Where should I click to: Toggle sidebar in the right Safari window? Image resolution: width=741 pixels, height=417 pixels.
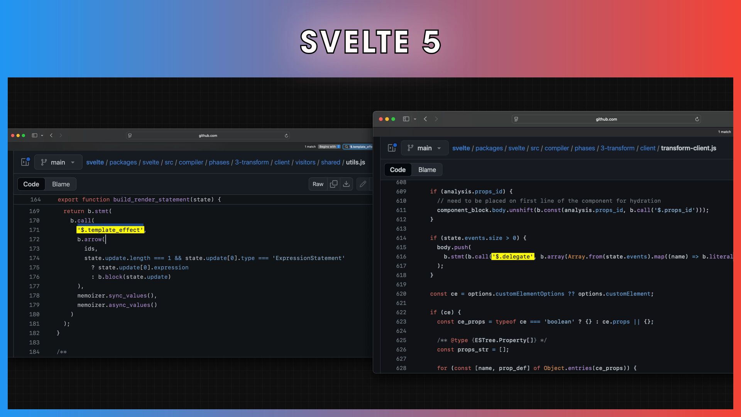(x=406, y=119)
